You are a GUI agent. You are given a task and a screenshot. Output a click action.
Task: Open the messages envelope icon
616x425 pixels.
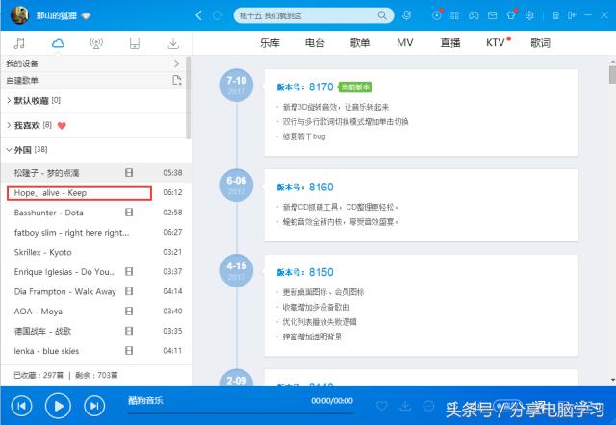tap(492, 15)
